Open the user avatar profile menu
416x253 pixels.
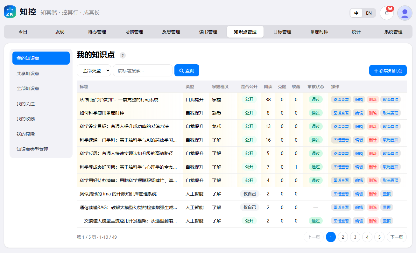click(405, 13)
